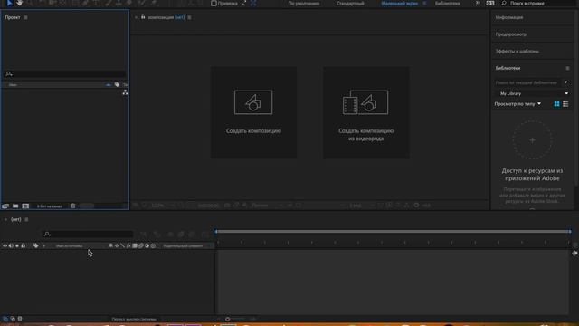
Task: Open the 8 бит на канал color depth setting
Action: [50, 206]
